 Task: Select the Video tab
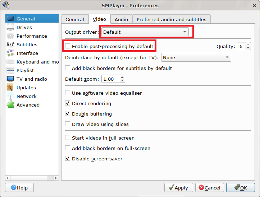point(99,19)
